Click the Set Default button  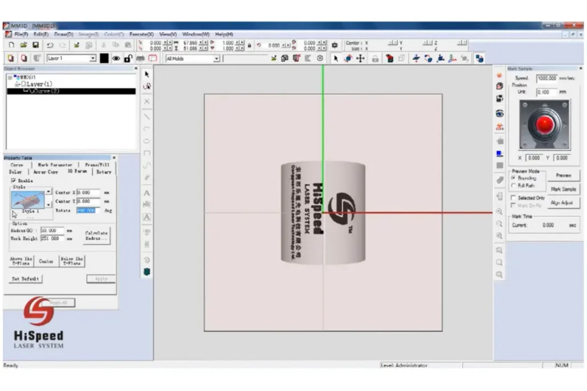[26, 279]
